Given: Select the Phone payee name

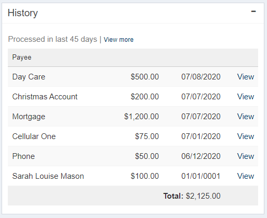Looking at the screenshot, I should tap(24, 156).
